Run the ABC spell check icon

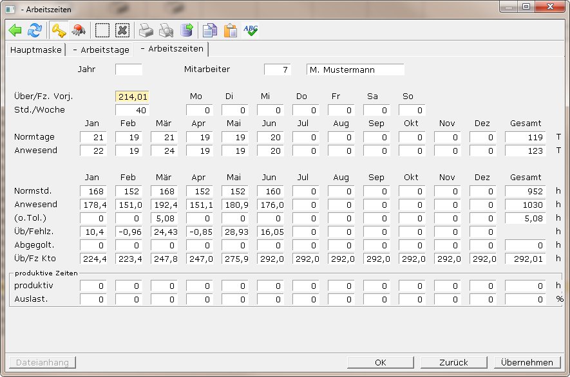point(251,30)
